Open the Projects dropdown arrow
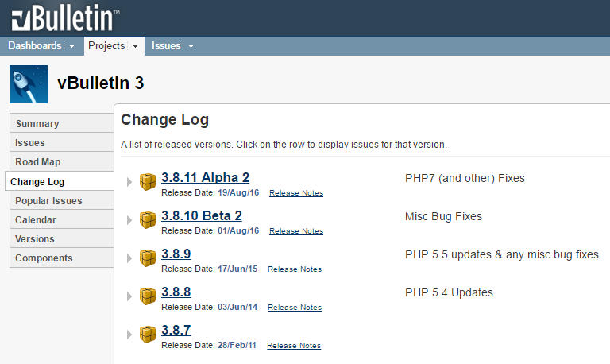Viewport: 610px width, 364px height. 135,46
